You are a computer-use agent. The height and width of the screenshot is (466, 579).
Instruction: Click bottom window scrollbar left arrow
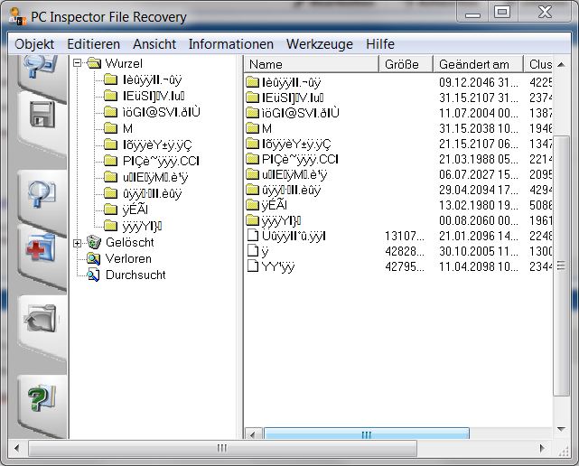16,448
